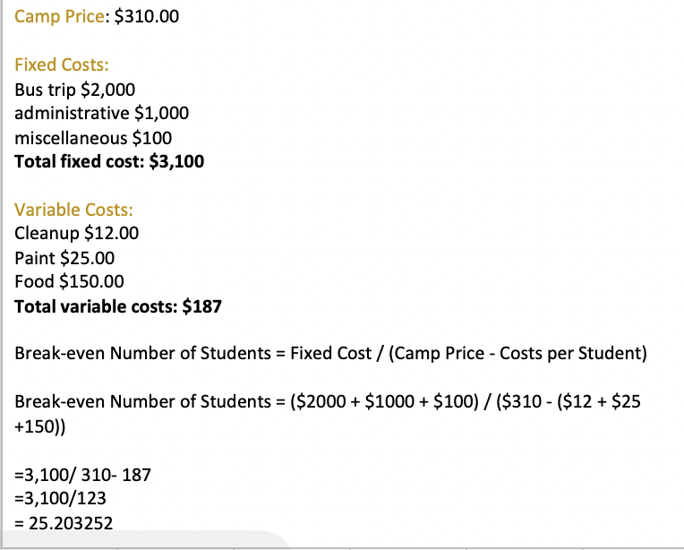Place cursor on "Cleanup $12.00" line
The height and width of the screenshot is (550, 684).
pyautogui.click(x=77, y=234)
